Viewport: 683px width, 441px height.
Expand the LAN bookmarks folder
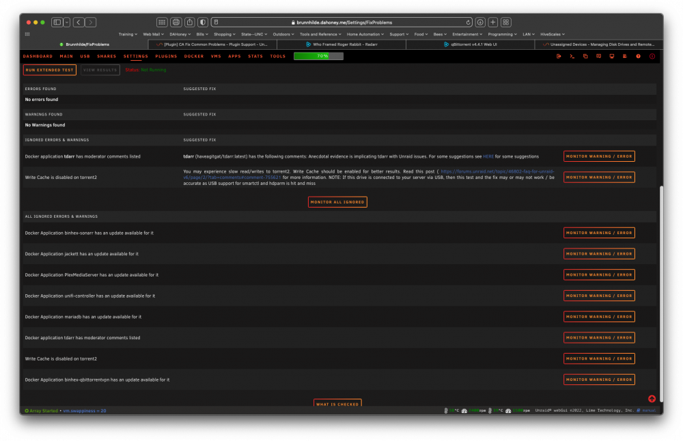click(x=529, y=34)
